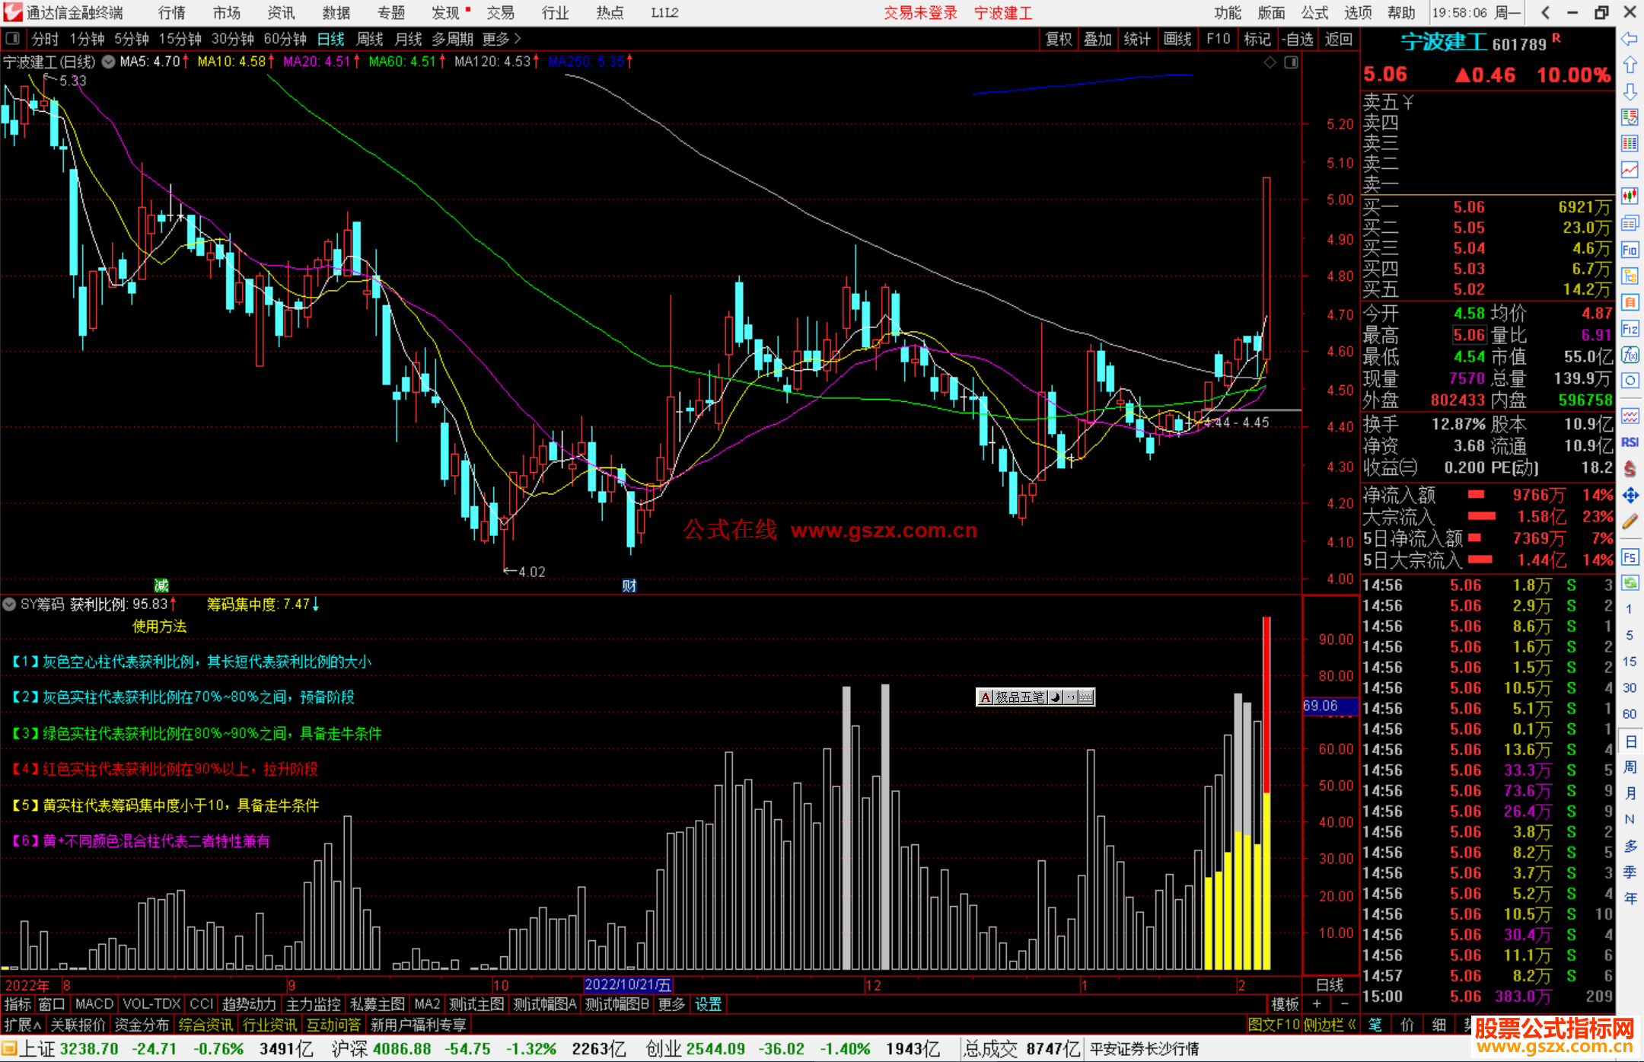Image resolution: width=1644 pixels, height=1062 pixels.
Task: Click the RSI indicator icon in sidebar
Action: click(1630, 442)
